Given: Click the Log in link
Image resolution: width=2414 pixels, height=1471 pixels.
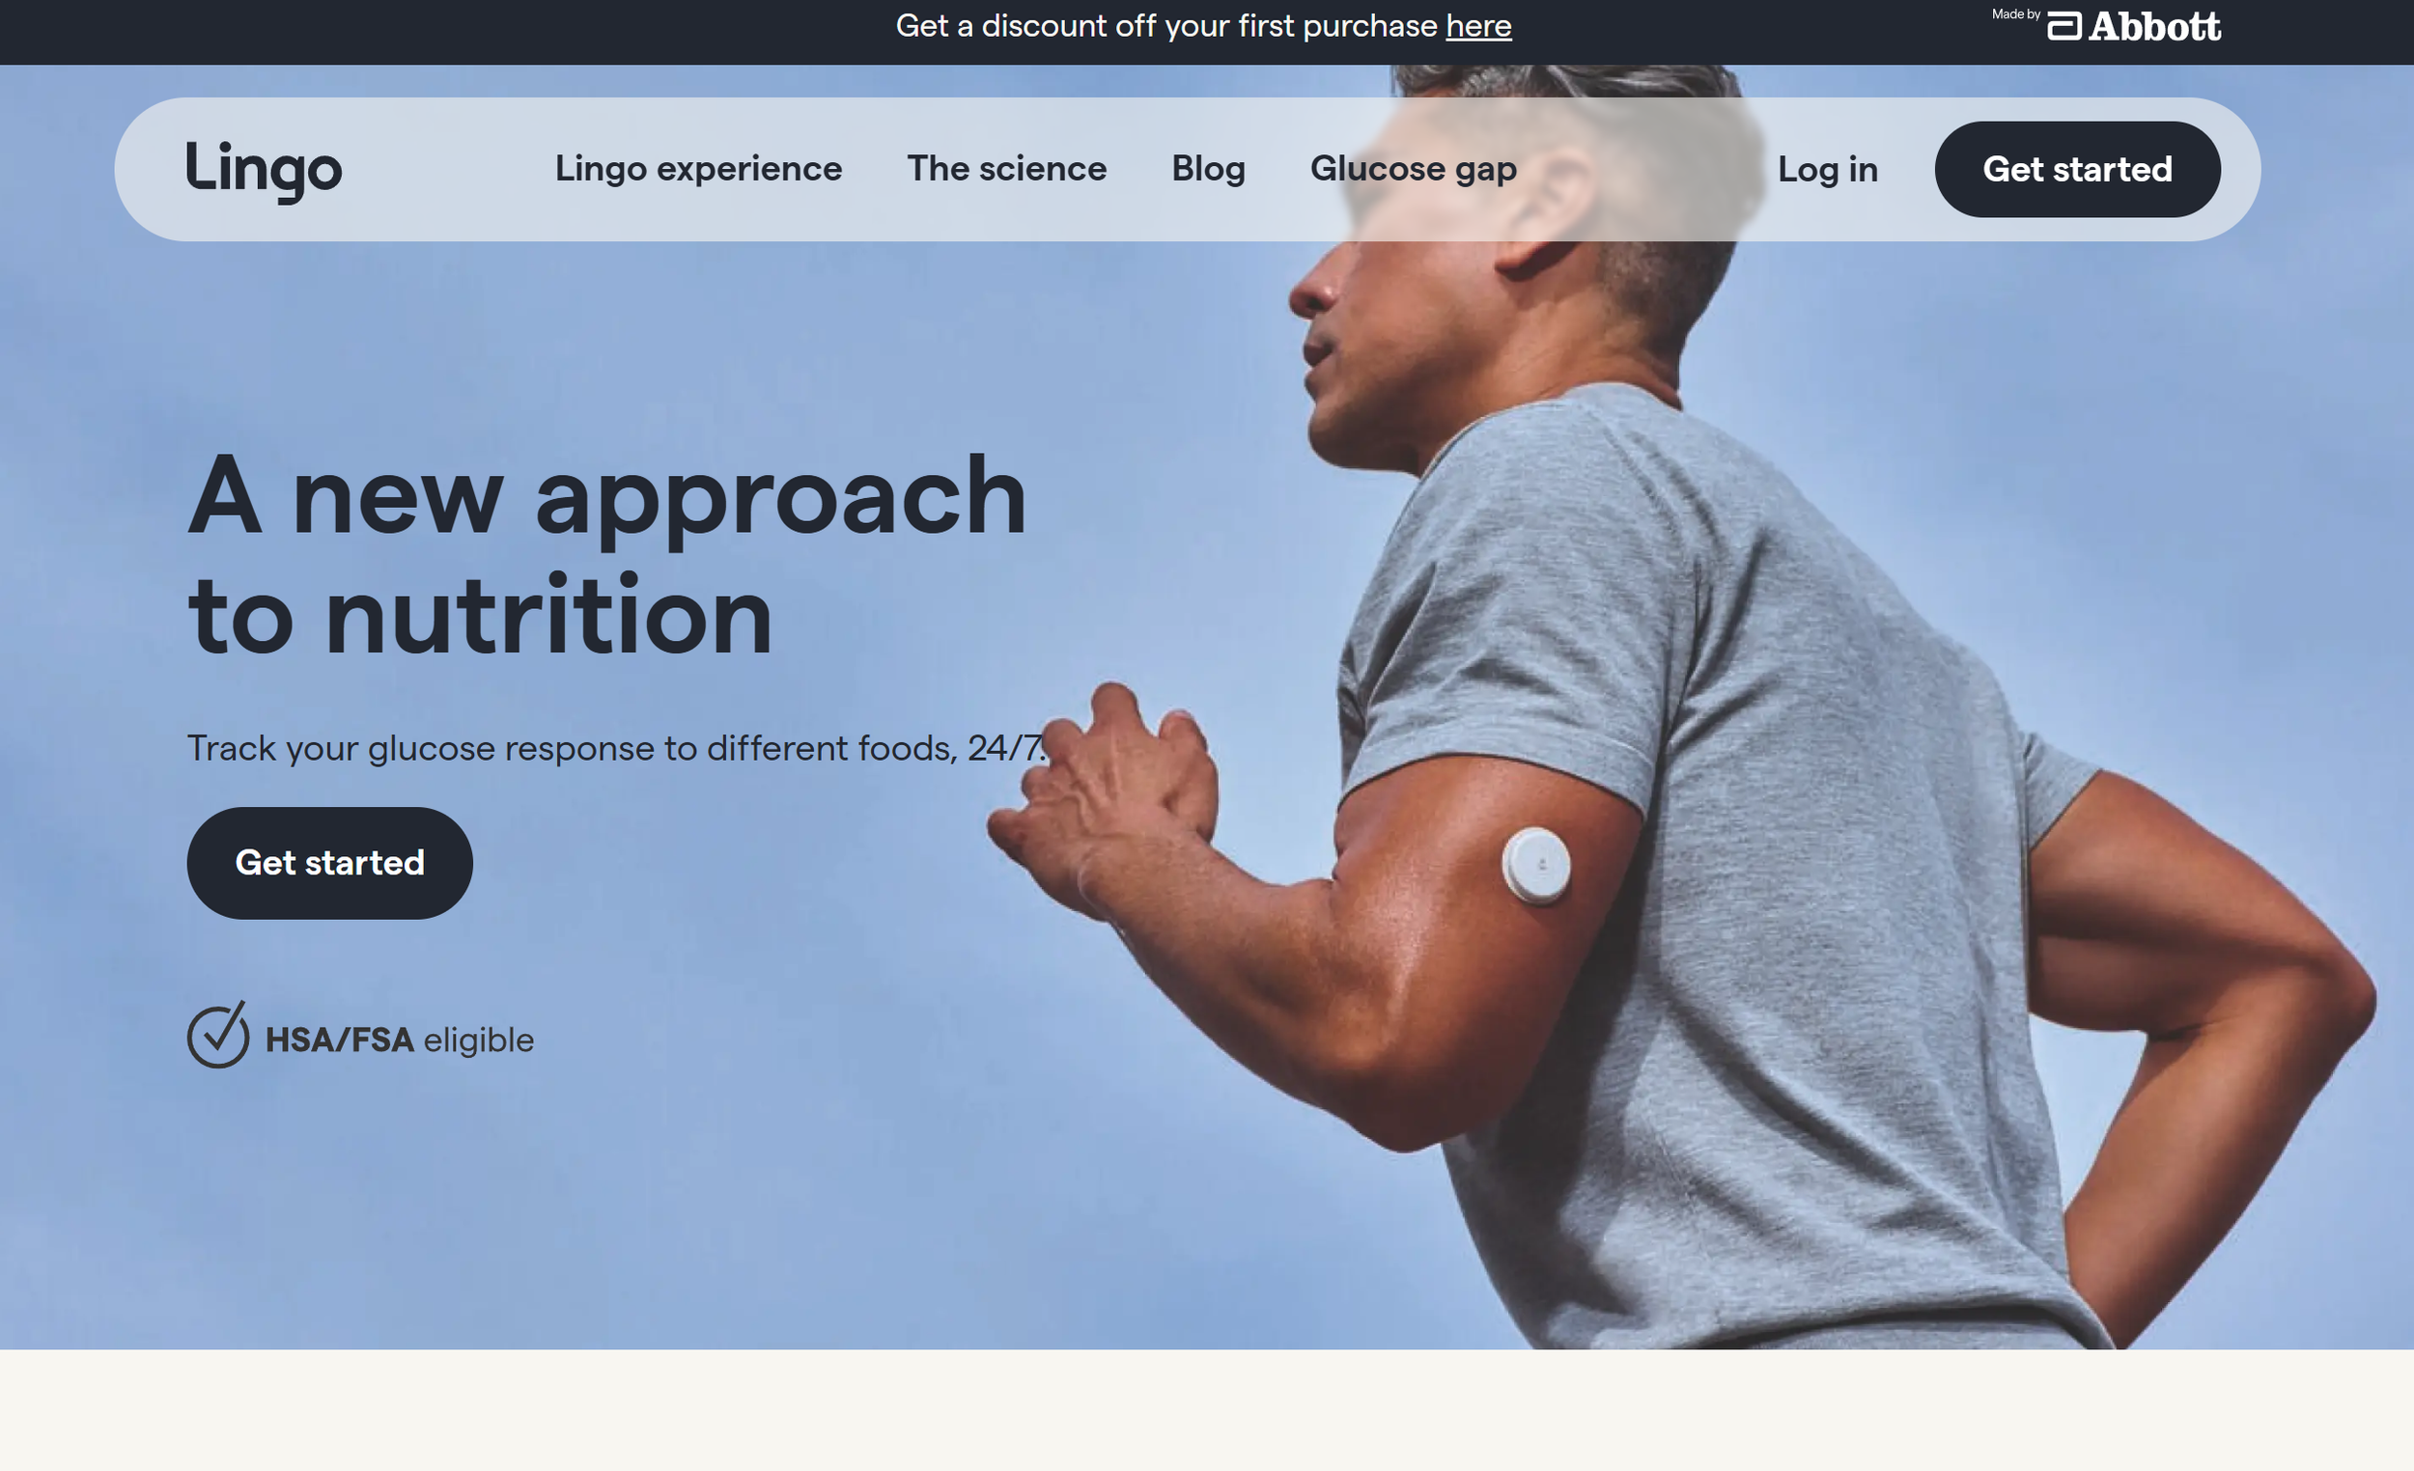Looking at the screenshot, I should tap(1828, 170).
